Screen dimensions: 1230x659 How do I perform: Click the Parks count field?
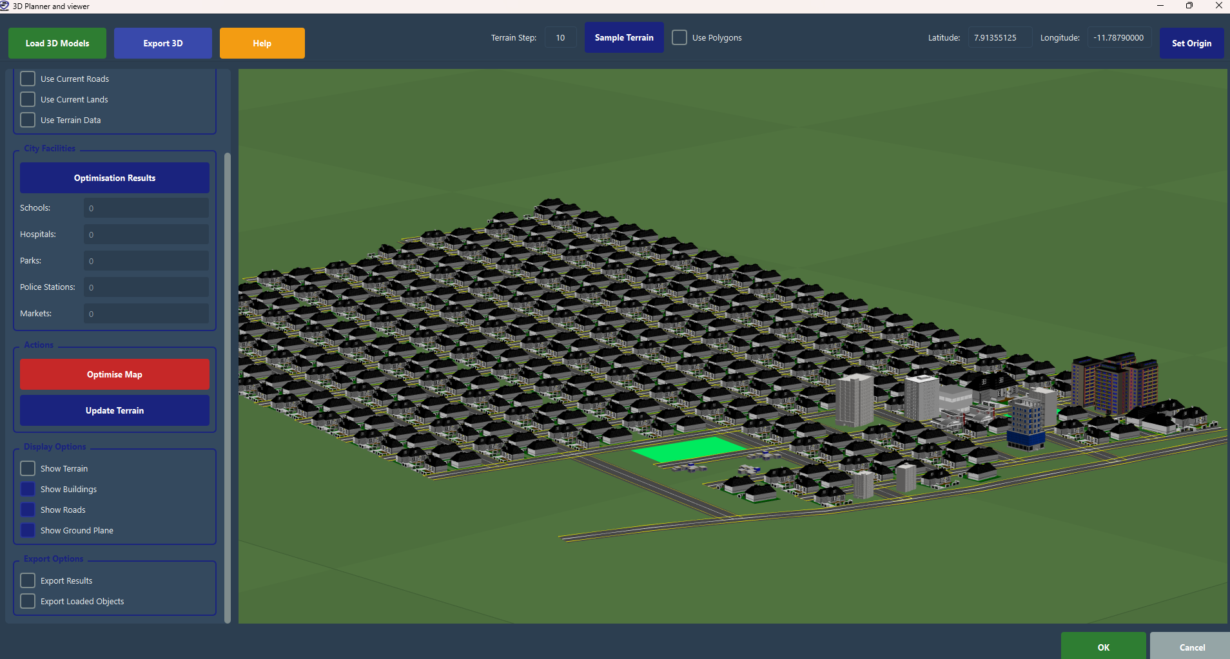click(x=146, y=261)
